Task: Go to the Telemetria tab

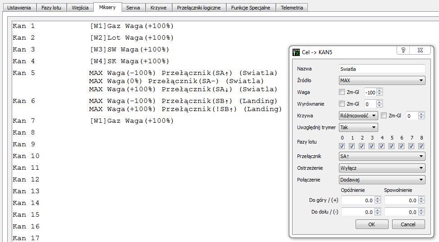Action: (292, 8)
